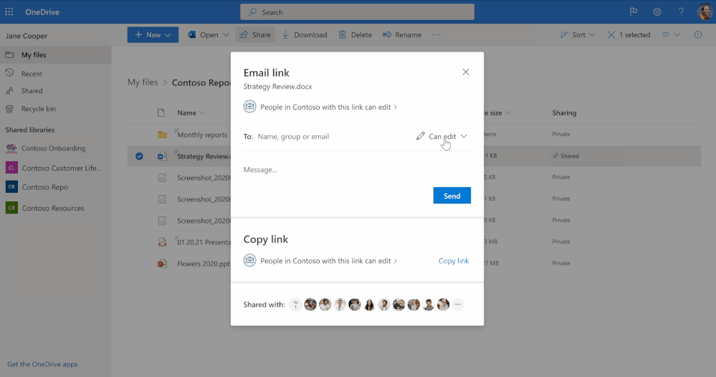
Task: Deselect the Strategy Review file checkmark
Action: coord(140,156)
